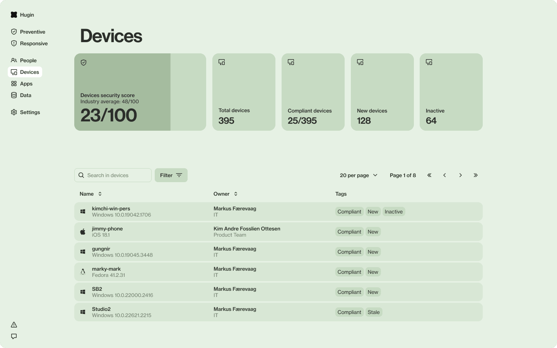This screenshot has width=557, height=348.
Task: Click the device icon in Total devices card
Action: (x=222, y=62)
